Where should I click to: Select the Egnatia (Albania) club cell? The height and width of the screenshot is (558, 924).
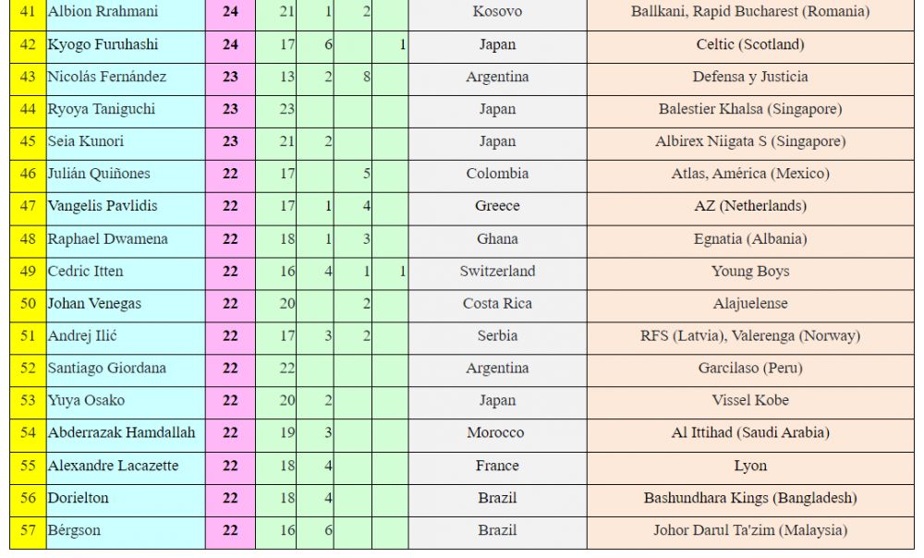point(750,239)
